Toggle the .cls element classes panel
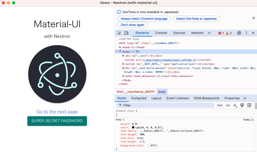This screenshot has height=152, width=257. 228,105
